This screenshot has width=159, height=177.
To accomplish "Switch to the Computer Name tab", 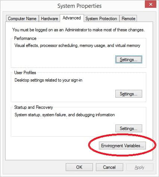I will pos(22,19).
